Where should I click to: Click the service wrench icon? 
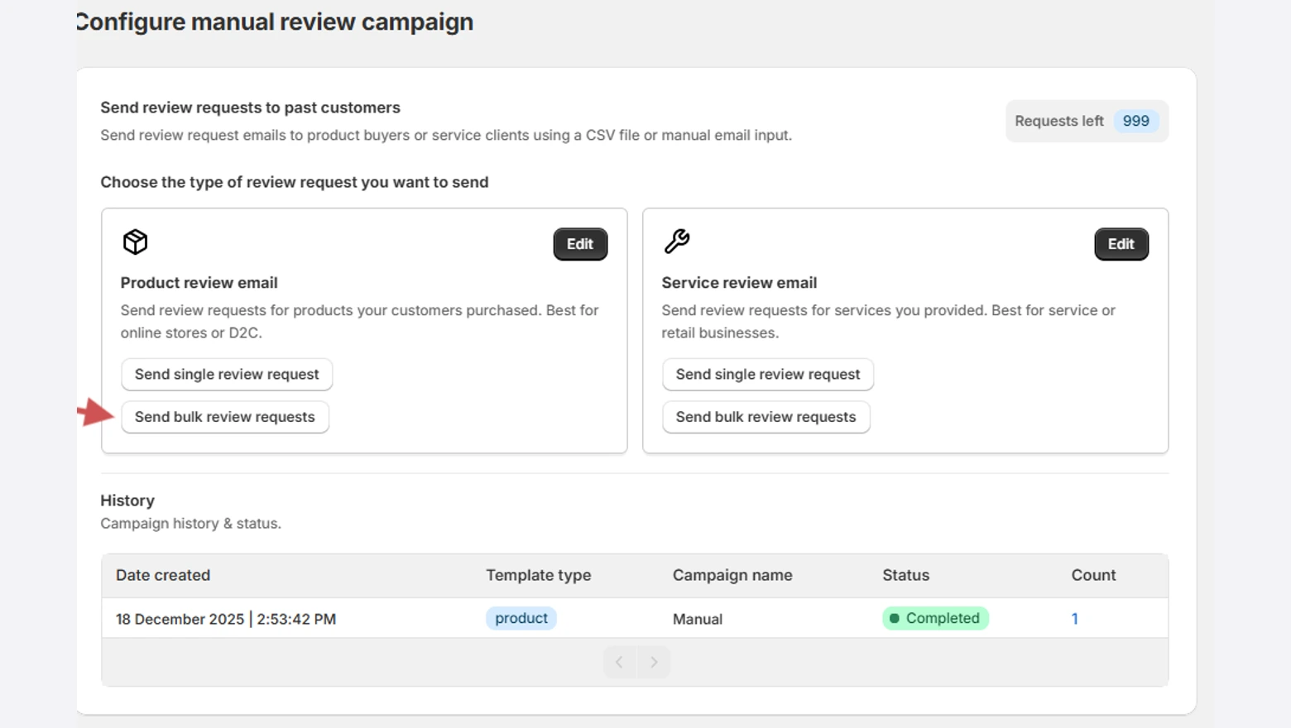coord(677,241)
